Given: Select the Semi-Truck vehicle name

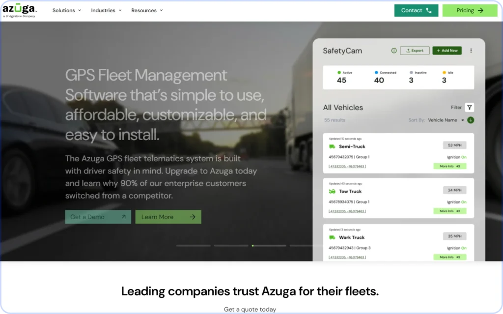Looking at the screenshot, I should pos(352,146).
